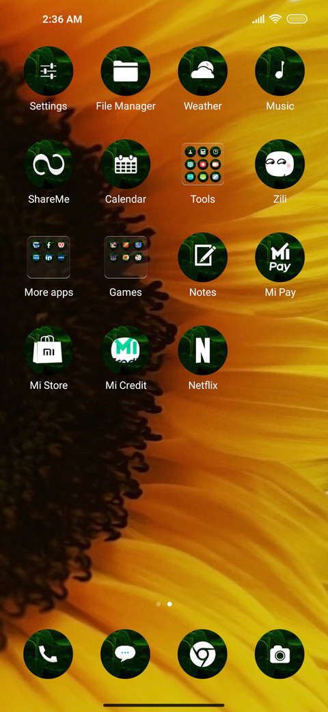
Task: Tap the "Tools" folder label
Action: pos(202,199)
